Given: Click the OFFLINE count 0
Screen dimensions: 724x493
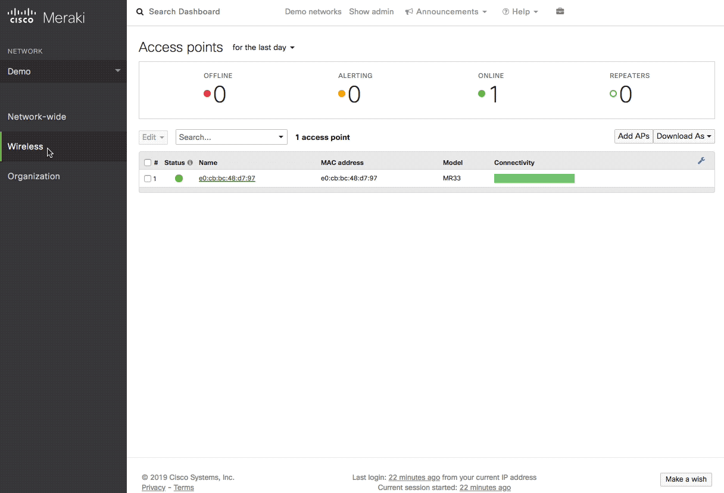Looking at the screenshot, I should pos(220,95).
